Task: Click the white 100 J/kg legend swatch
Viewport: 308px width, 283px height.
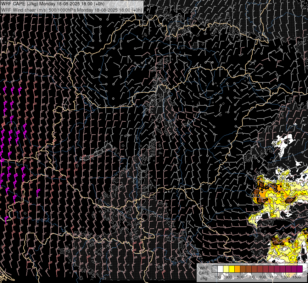Action: [x=221, y=269]
